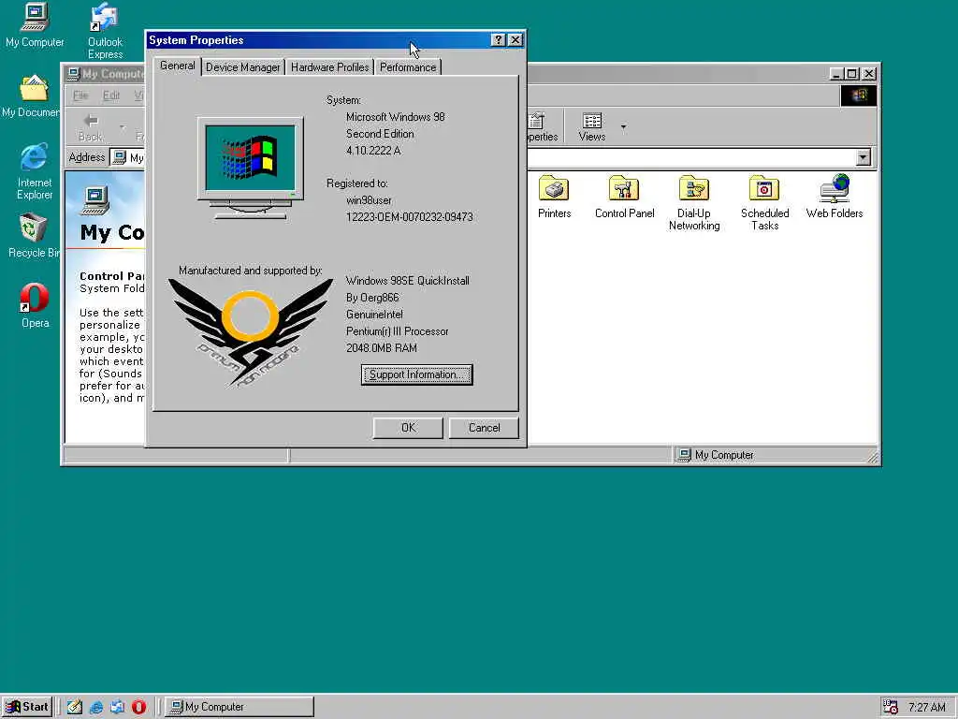
Task: Open the Back history dropdown arrow
Action: point(123,127)
